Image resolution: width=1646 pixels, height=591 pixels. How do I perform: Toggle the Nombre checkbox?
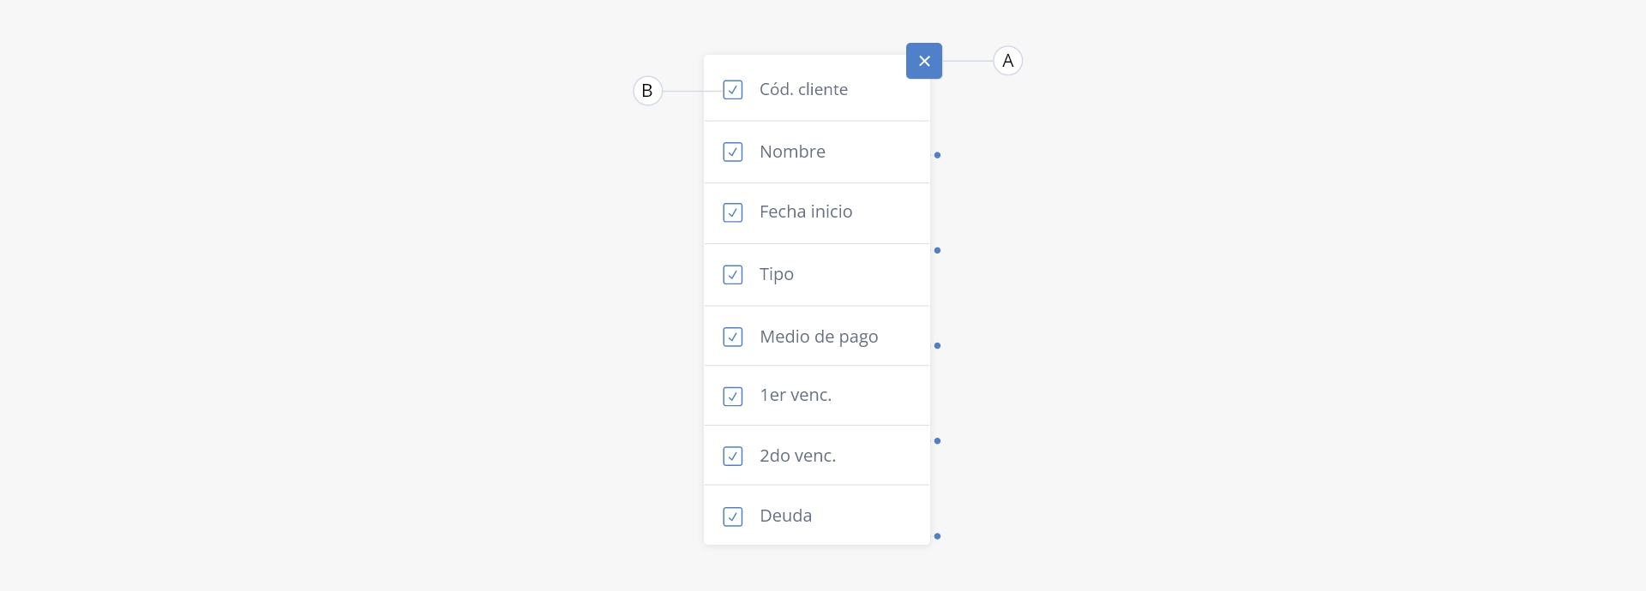[733, 152]
